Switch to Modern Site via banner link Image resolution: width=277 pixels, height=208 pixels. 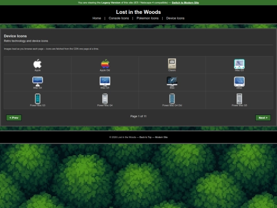pyautogui.click(x=185, y=3)
